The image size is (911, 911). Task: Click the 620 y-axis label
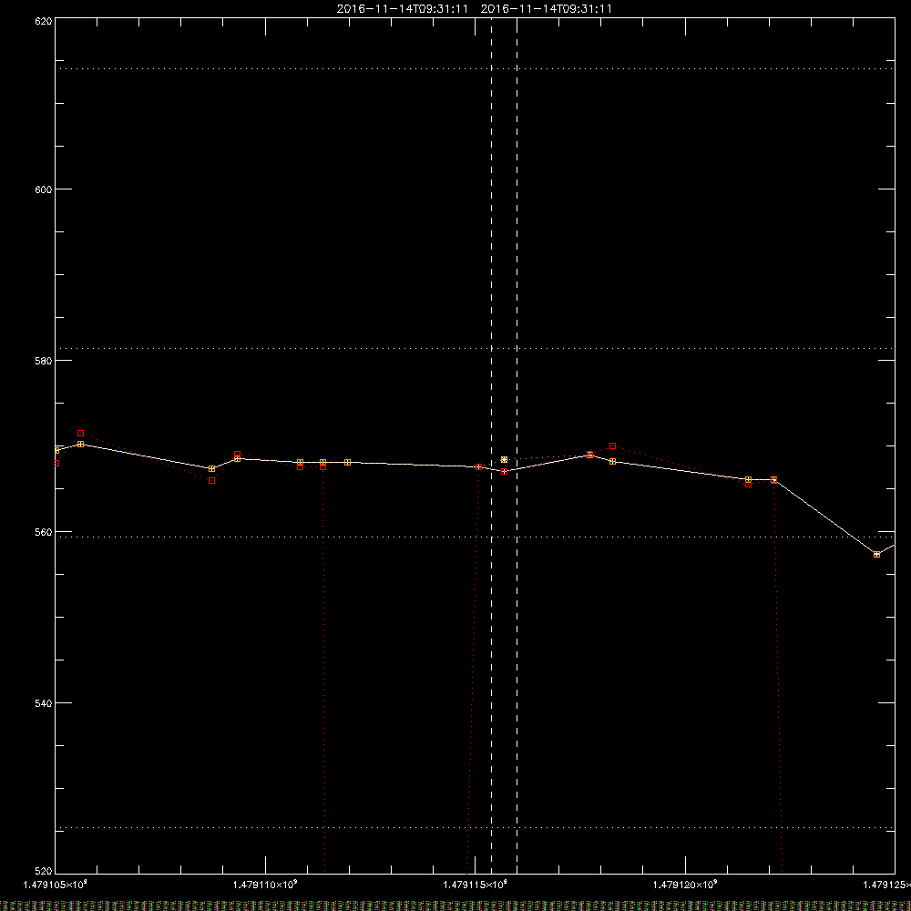(x=44, y=20)
